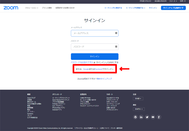Open the WordPress blog icon in footer
This screenshot has width=189, height=131.
click(x=135, y=117)
